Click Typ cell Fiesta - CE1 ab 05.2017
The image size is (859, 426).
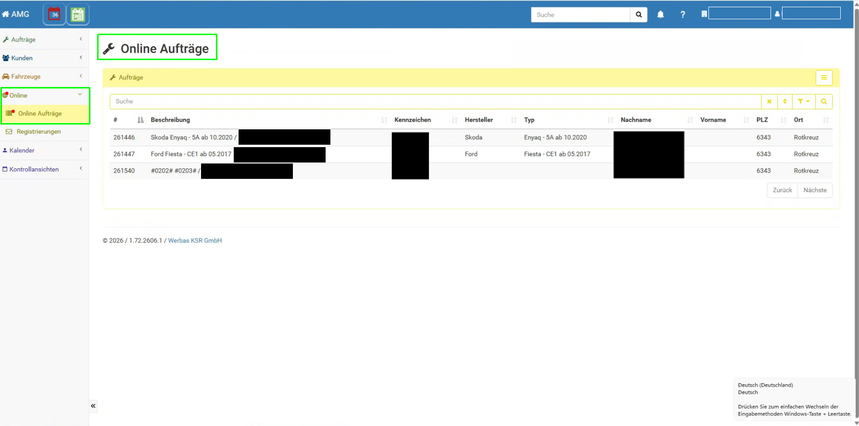click(x=557, y=154)
